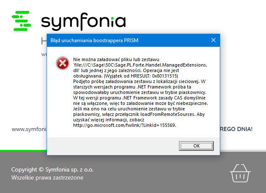Click the partially hidden "H" heading behind dialog

(x=43, y=41)
